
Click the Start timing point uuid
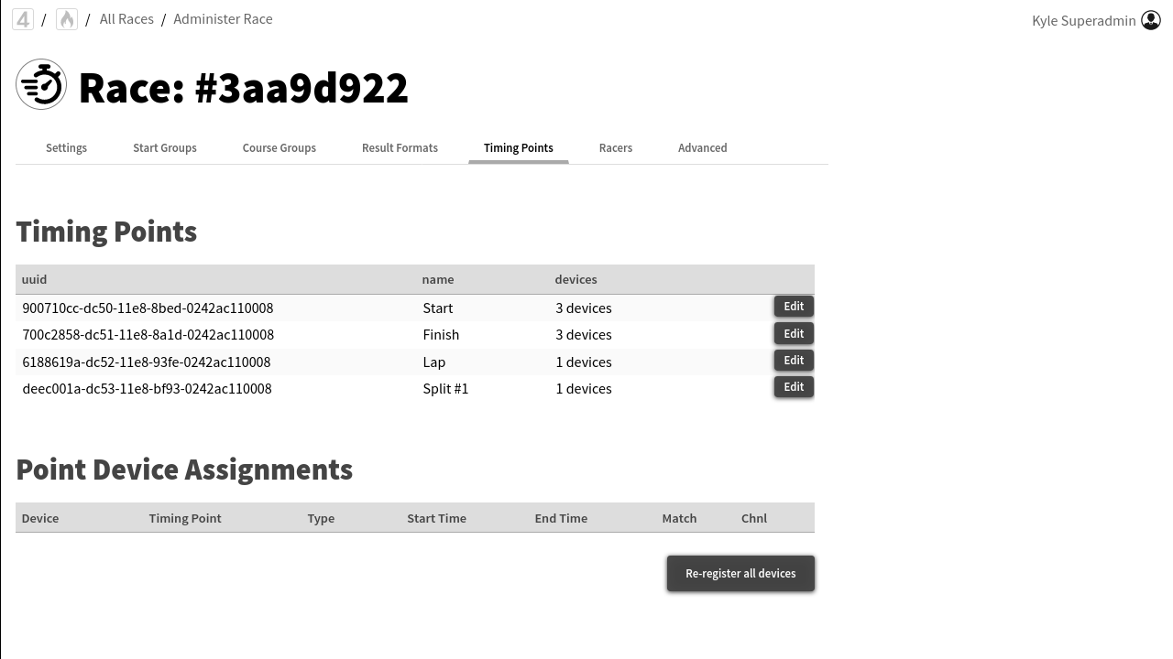(148, 308)
